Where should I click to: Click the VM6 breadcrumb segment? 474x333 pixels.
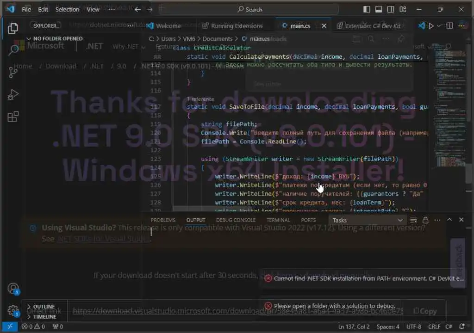tap(189, 39)
